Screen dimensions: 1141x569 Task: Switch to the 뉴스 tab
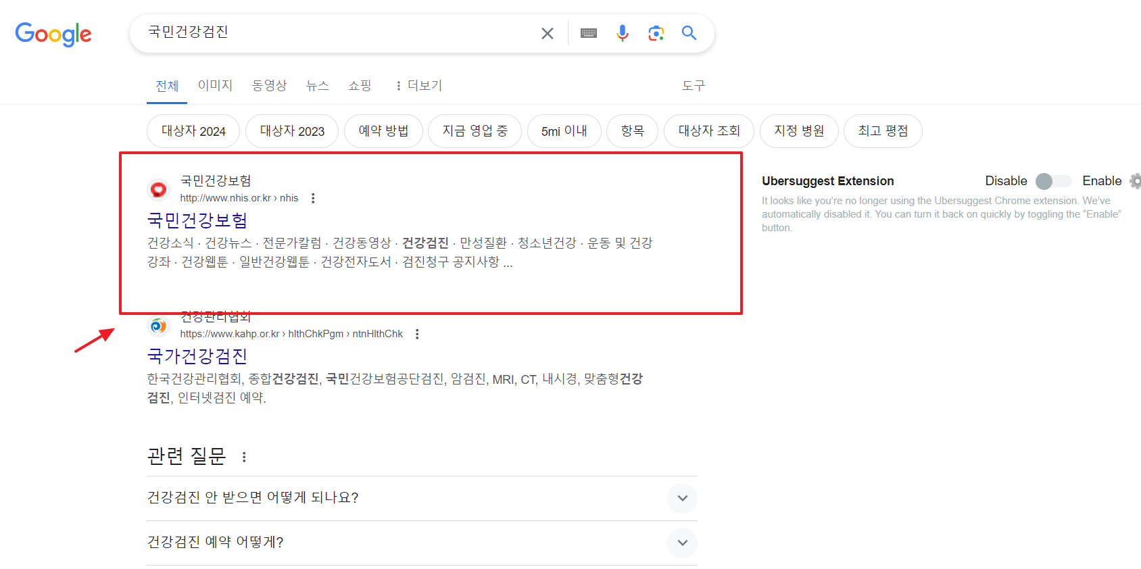[x=317, y=85]
